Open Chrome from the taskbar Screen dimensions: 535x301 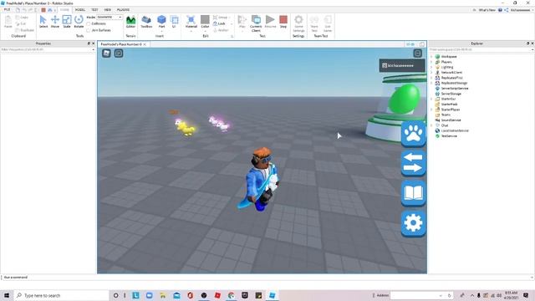pyautogui.click(x=231, y=295)
